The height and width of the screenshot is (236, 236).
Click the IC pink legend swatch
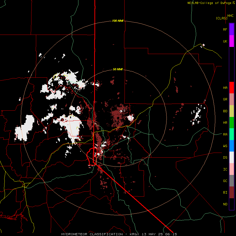click(232, 169)
